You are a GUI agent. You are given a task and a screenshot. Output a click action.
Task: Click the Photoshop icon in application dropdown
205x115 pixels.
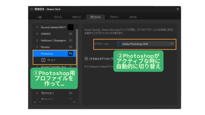(120, 44)
